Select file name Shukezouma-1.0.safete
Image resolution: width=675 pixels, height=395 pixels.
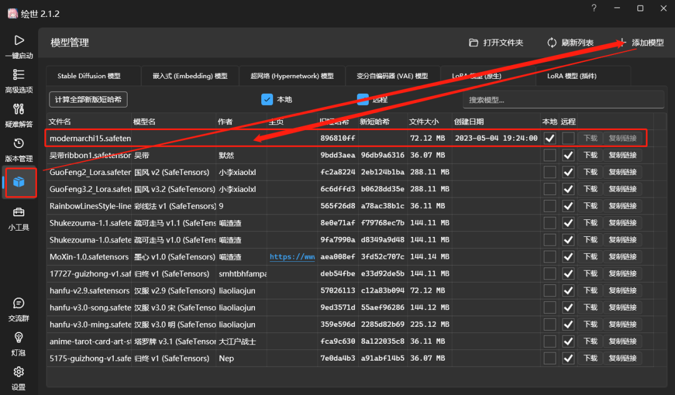pos(91,239)
